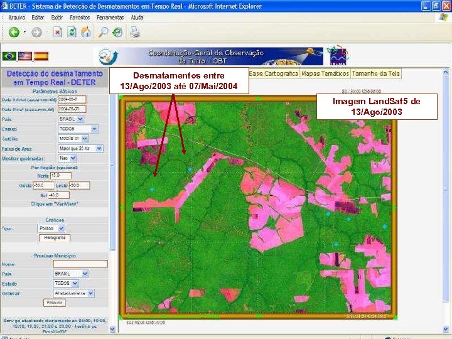452x339 pixels.
Task: Click the Detecção do desmatamento DETER title
Action: click(55, 78)
